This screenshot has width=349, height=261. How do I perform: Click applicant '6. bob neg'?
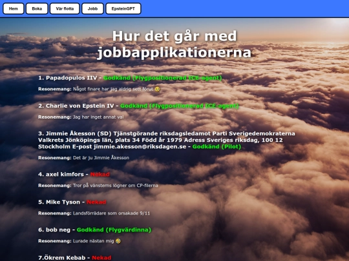(x=54, y=229)
